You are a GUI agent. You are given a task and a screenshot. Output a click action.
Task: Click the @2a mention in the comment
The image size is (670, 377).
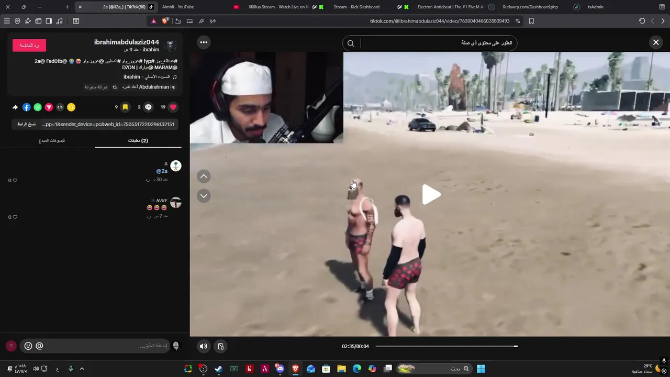tap(162, 171)
